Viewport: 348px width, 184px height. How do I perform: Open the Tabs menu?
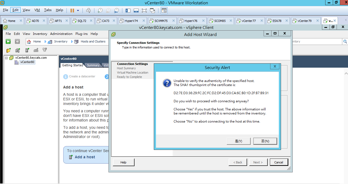click(x=48, y=10)
